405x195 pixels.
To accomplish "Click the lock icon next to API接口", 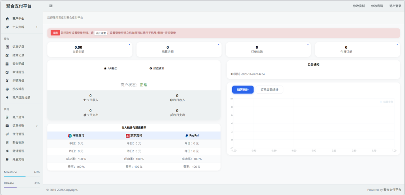I will pos(105,68).
